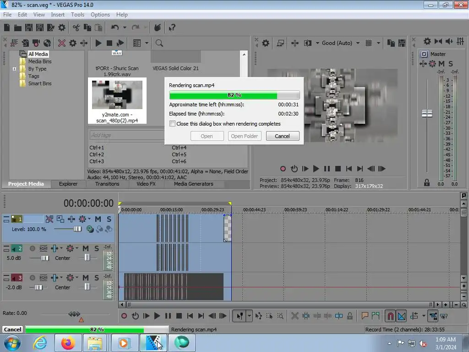This screenshot has height=352, width=469.
Task: Open the edit tool dropdown arrow in timeline toolbar
Action: pyautogui.click(x=249, y=316)
